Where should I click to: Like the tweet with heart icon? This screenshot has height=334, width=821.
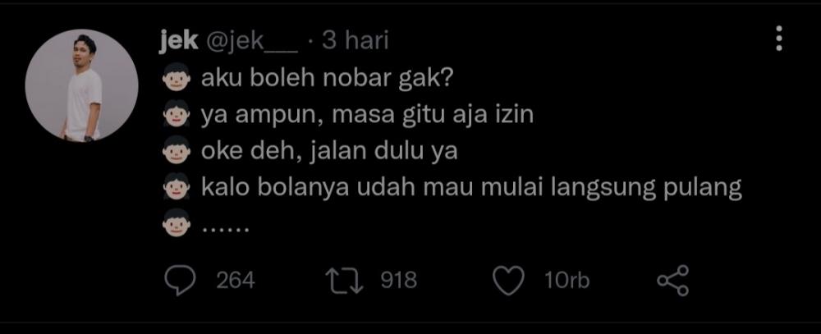[x=509, y=281]
